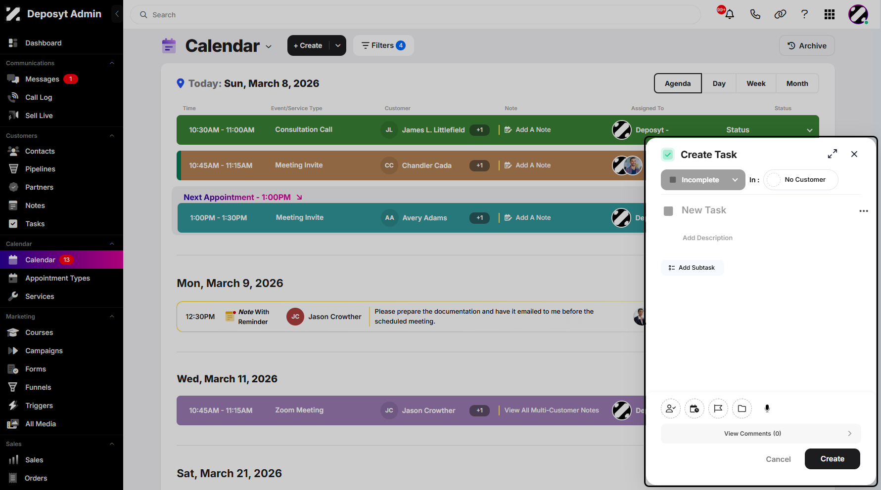This screenshot has height=490, width=881.
Task: Collapse the Marketing sidebar section
Action: coord(112,317)
